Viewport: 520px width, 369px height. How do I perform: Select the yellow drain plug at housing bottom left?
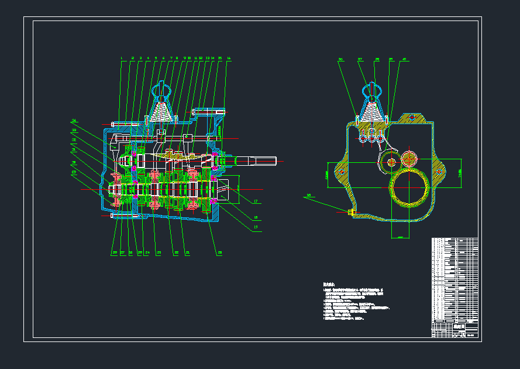[x=351, y=211]
